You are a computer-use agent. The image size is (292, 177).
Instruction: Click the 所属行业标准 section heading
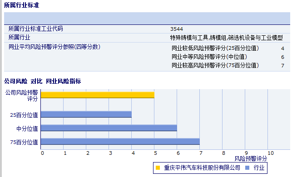[x=22, y=5]
